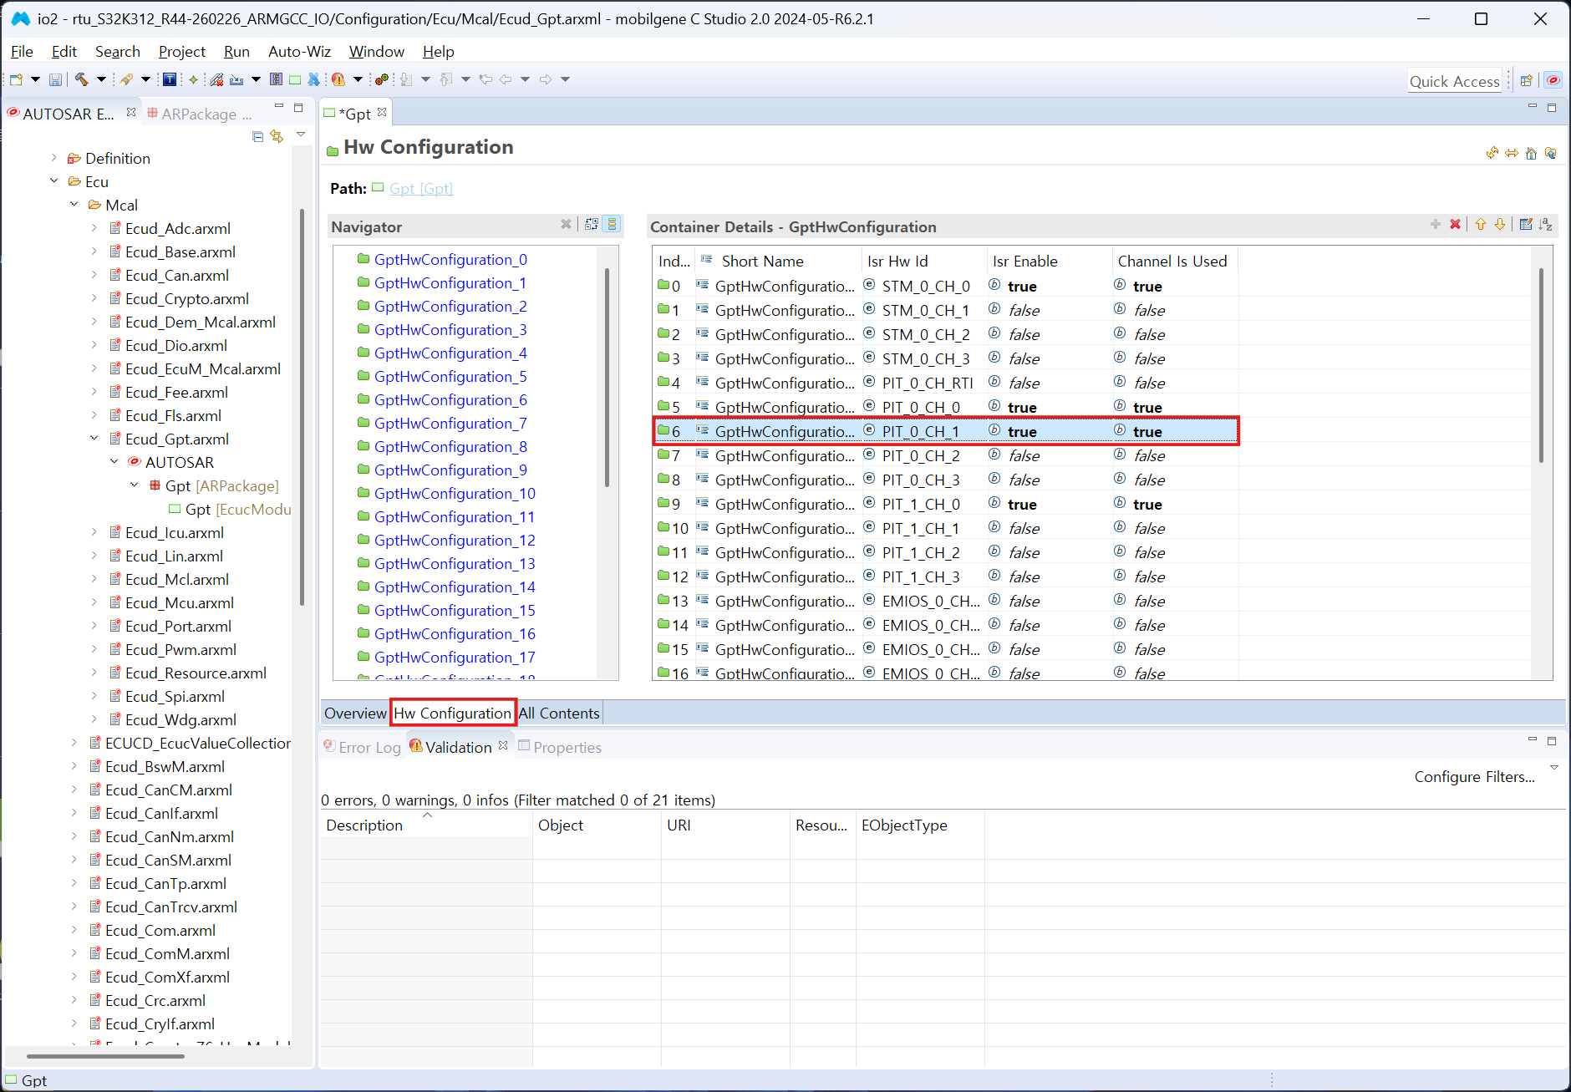Open GptHwConfiguration_10 in Navigator
This screenshot has height=1092, width=1571.
(x=455, y=494)
